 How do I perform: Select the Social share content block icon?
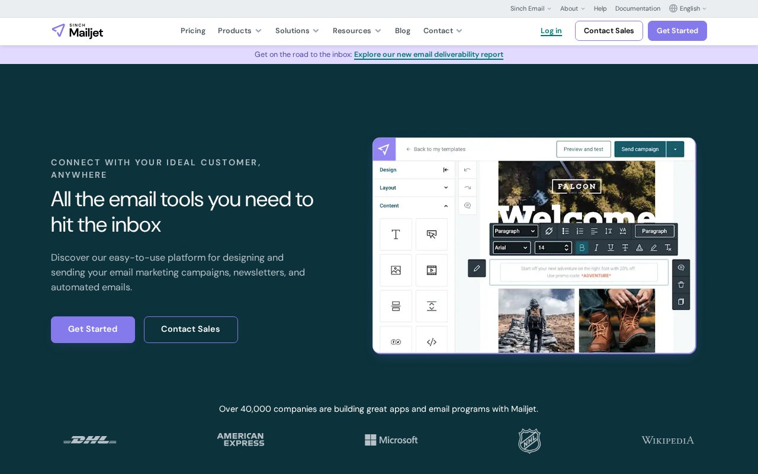[396, 342]
